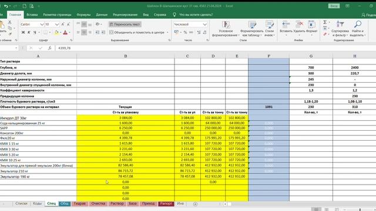This screenshot has width=376, height=211.
Task: Open the Рапорт sheet tab
Action: coord(166,203)
